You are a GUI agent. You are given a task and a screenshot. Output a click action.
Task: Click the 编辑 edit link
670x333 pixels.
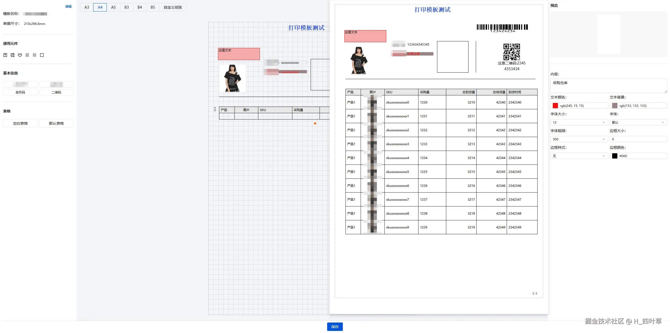68,6
